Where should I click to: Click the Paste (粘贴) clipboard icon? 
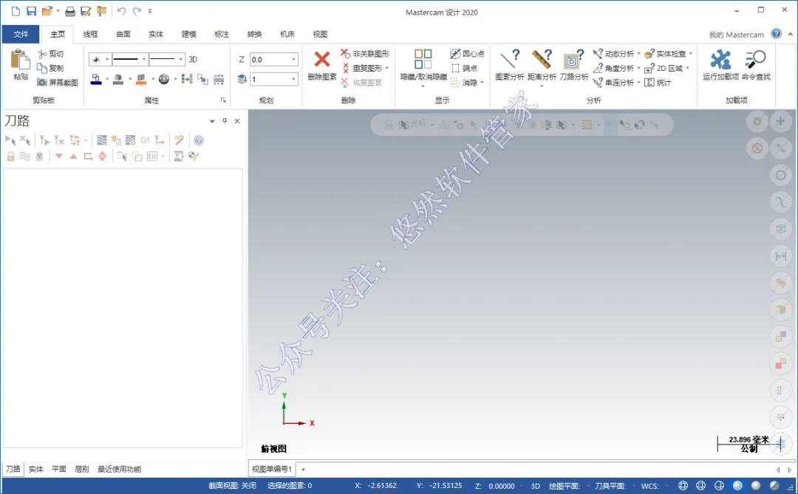pyautogui.click(x=21, y=60)
